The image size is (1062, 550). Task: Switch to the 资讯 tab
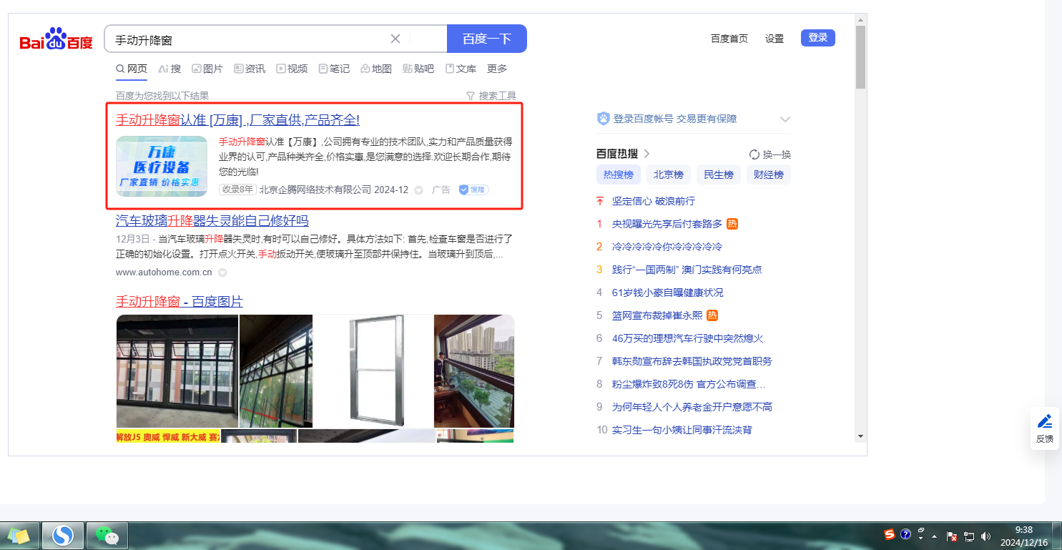click(x=250, y=69)
